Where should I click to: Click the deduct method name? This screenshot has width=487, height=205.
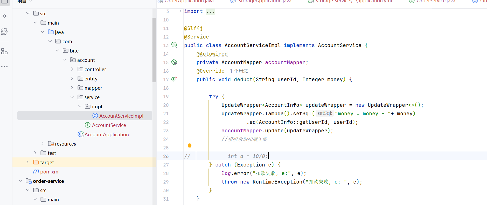pyautogui.click(x=243, y=79)
